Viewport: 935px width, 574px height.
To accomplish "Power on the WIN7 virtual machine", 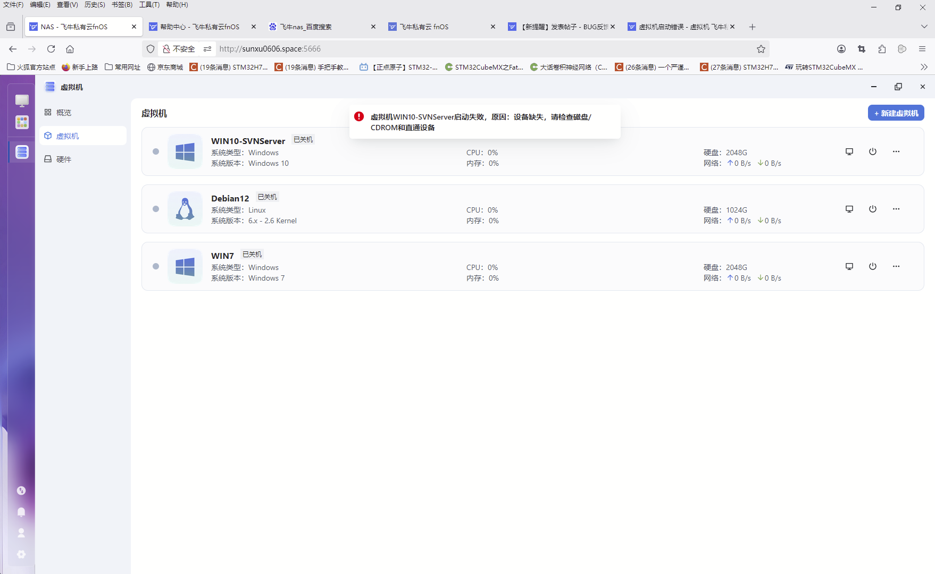I will pos(873,266).
